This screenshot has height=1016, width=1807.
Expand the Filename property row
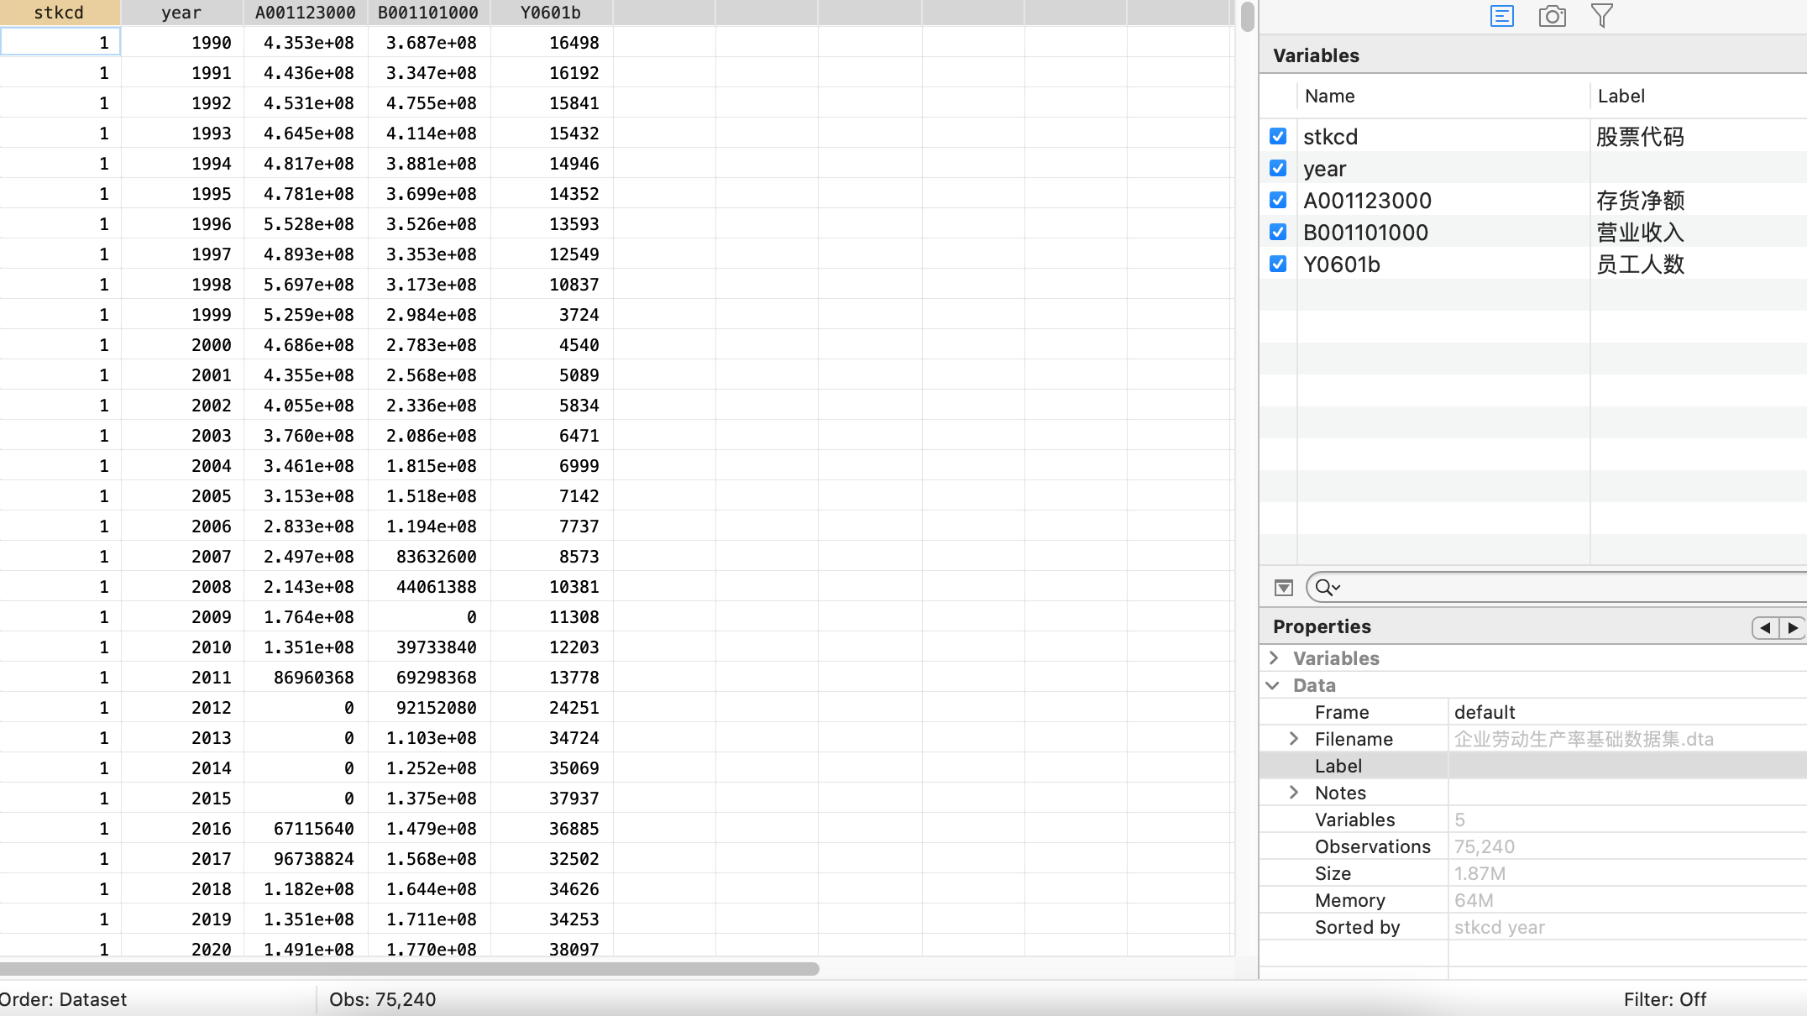(x=1294, y=739)
